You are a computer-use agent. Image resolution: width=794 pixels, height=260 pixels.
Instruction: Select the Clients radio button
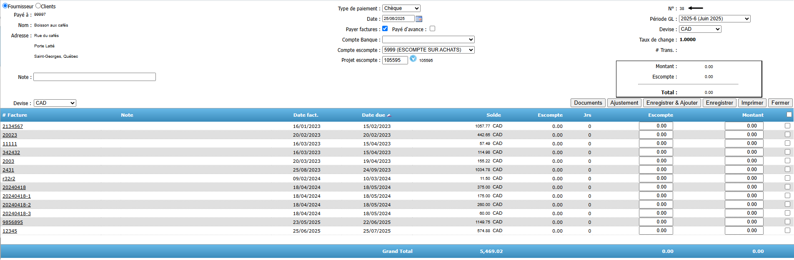point(38,6)
